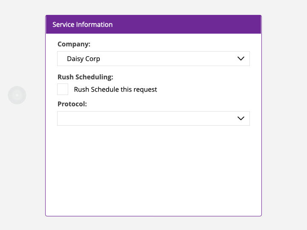This screenshot has width=307, height=230.
Task: Click the "Rush Scheduling:" section label
Action: 85,77
